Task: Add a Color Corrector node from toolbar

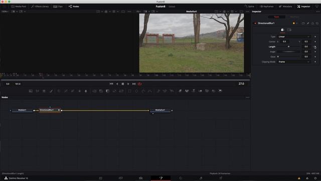Action: point(59,91)
